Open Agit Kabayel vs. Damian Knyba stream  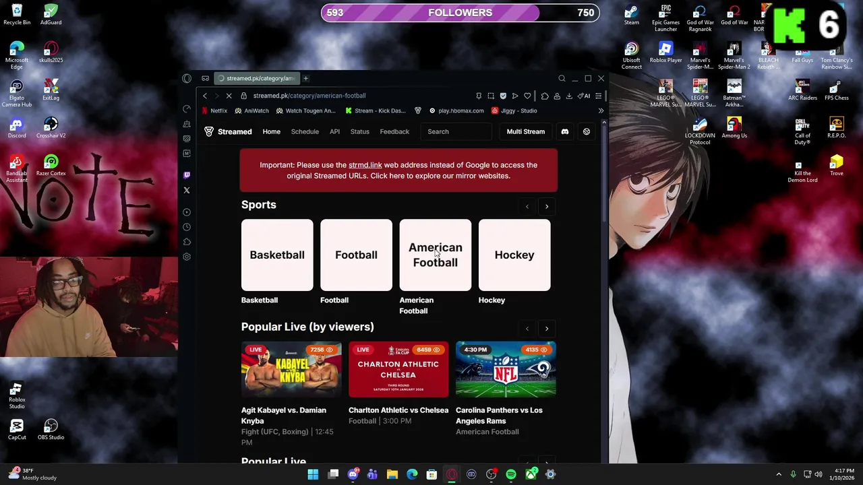(291, 369)
